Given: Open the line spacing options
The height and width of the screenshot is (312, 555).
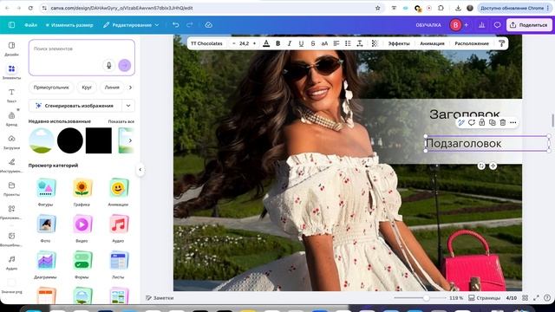Looking at the screenshot, I should [x=360, y=43].
